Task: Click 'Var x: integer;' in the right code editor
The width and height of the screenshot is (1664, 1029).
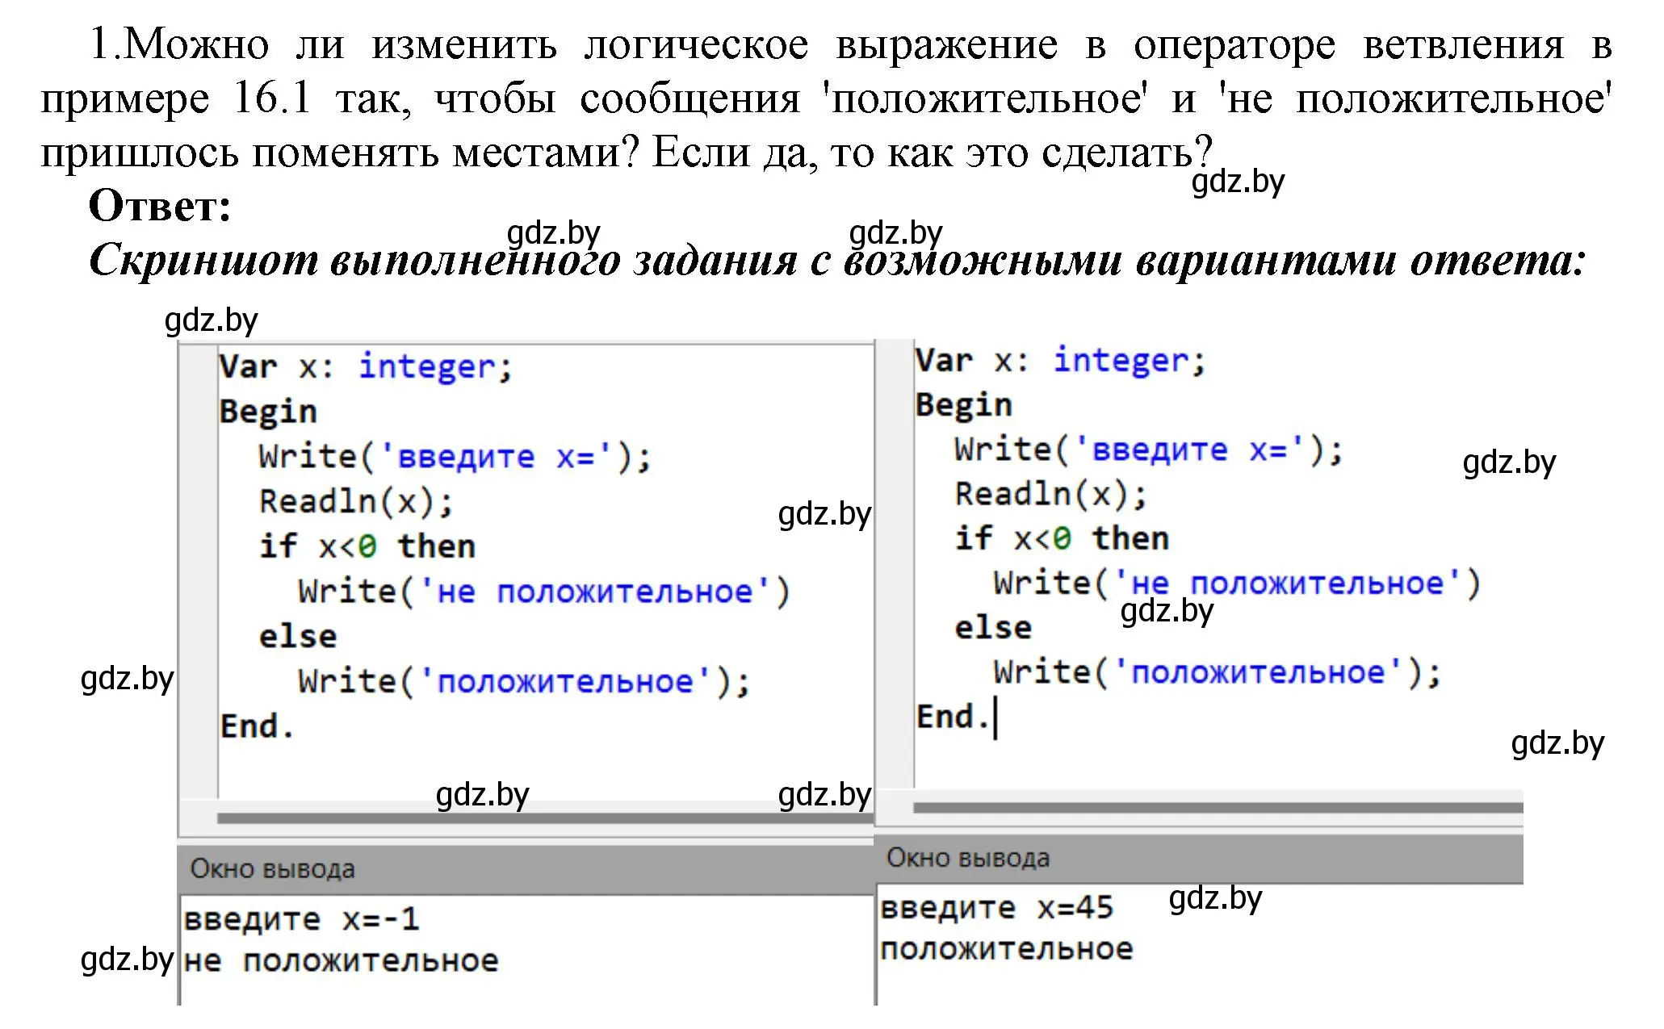Action: point(1061,361)
